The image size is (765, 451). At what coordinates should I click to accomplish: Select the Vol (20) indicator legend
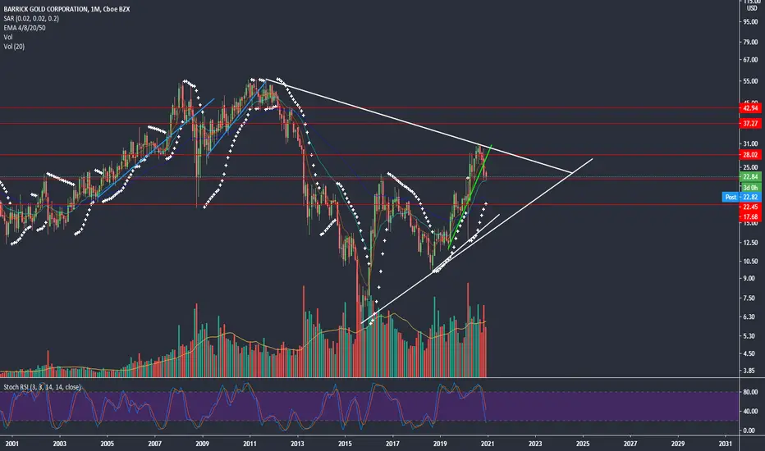(x=14, y=46)
